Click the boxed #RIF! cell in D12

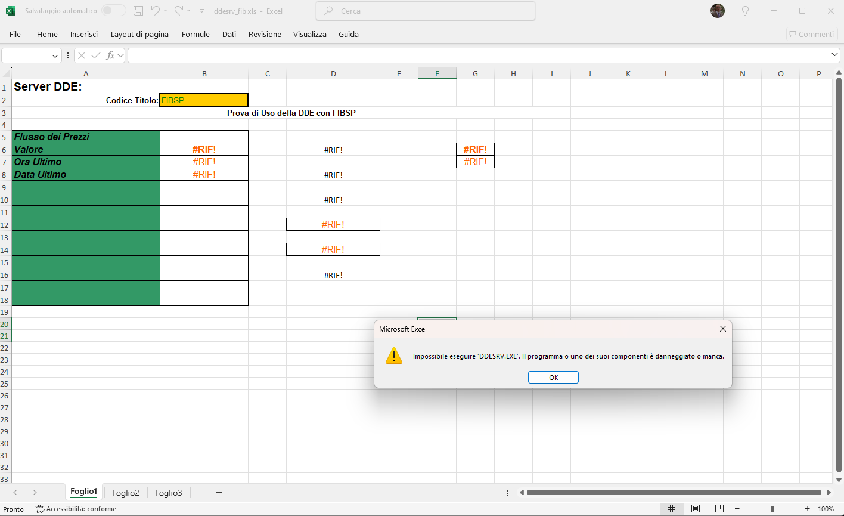tap(333, 224)
